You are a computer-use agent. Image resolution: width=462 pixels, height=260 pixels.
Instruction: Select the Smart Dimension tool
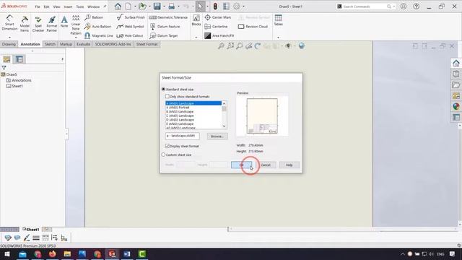coord(9,22)
